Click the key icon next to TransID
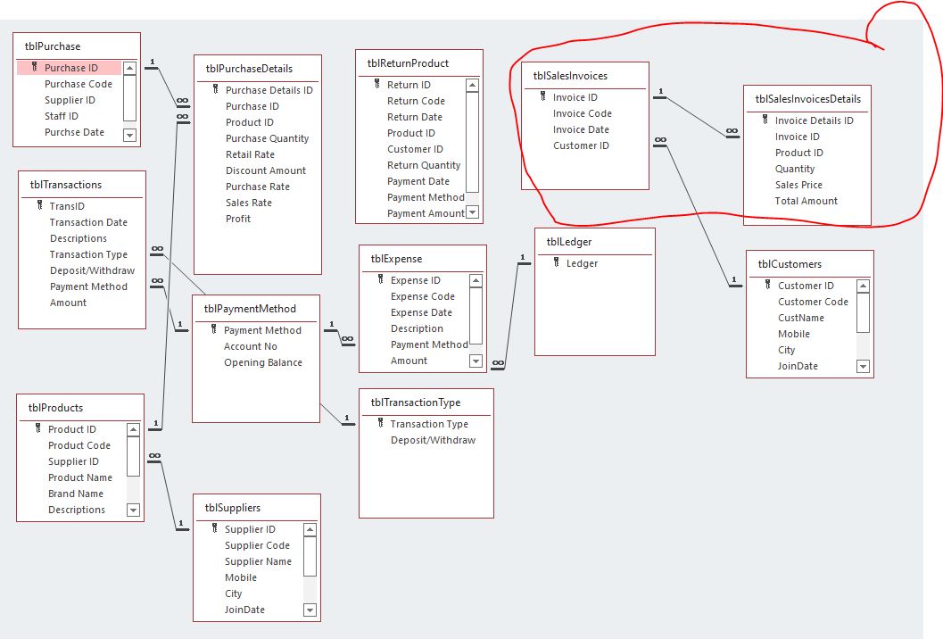Image resolution: width=943 pixels, height=639 pixels. tap(39, 205)
